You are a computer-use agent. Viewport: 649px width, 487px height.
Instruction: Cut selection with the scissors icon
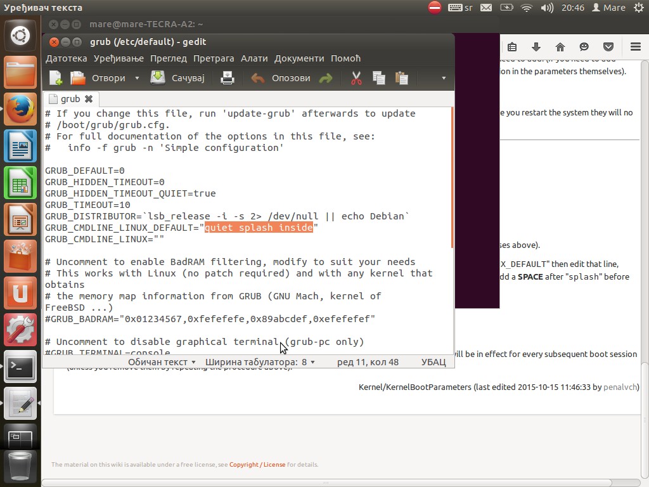point(356,78)
